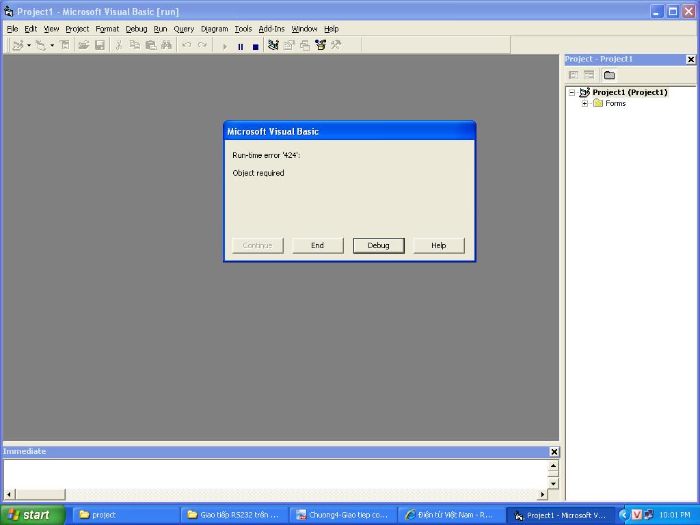Click the Start (run) triangle icon
The image size is (700, 525).
pos(225,46)
